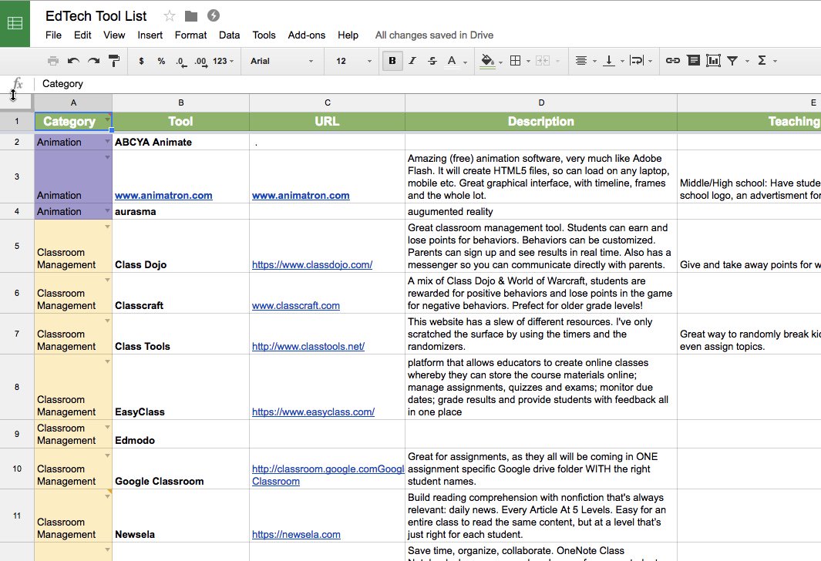Open the Add-ons menu
821x561 pixels.
tap(306, 35)
